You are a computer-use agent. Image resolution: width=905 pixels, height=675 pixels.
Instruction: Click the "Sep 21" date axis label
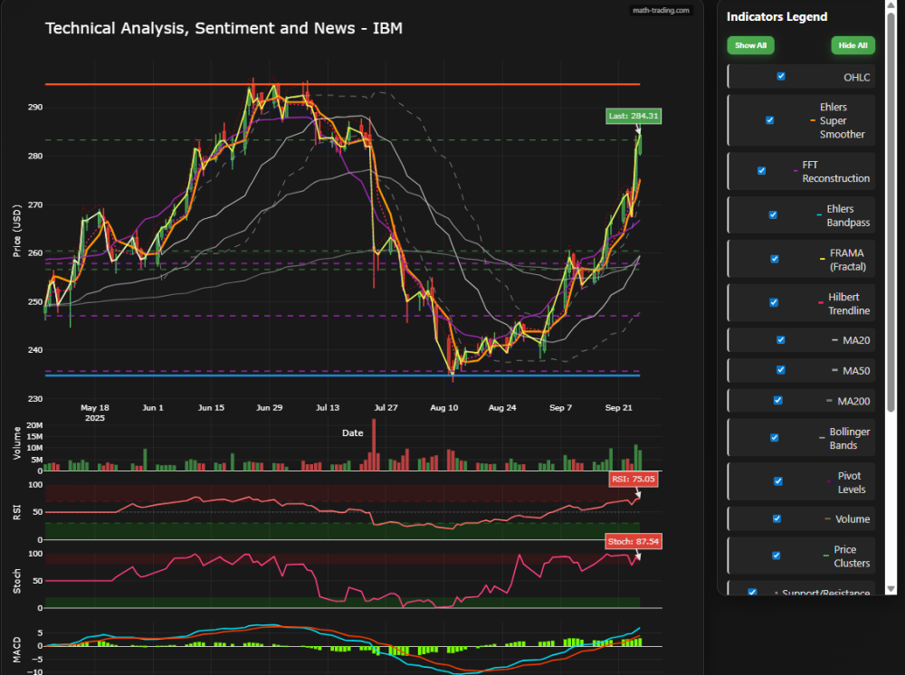coord(619,407)
